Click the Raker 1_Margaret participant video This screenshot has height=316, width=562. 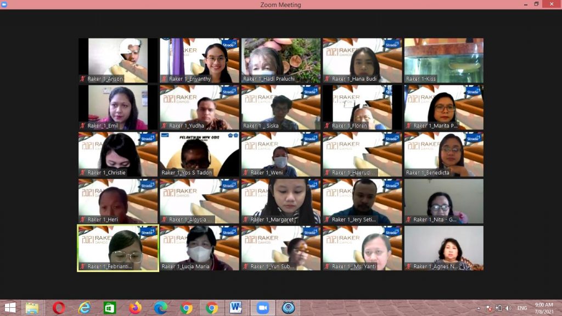280,201
